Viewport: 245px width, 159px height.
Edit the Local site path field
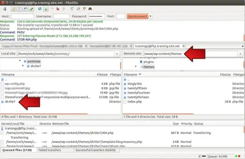coord(65,54)
